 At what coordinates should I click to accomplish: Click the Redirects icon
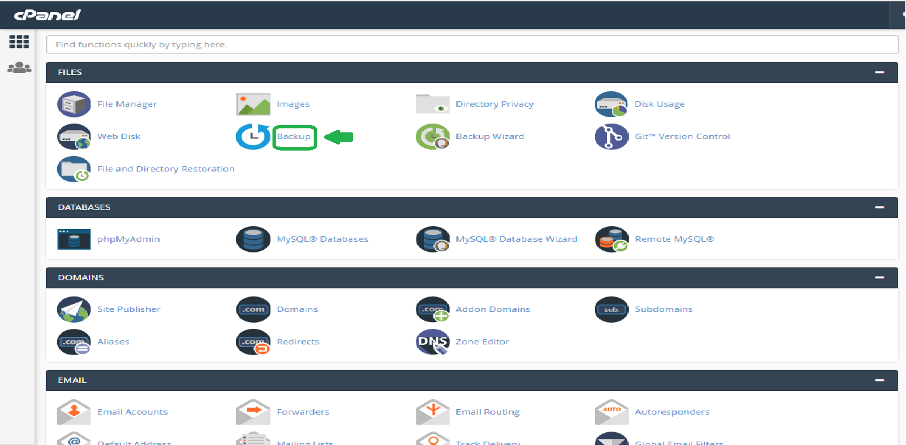tap(253, 342)
